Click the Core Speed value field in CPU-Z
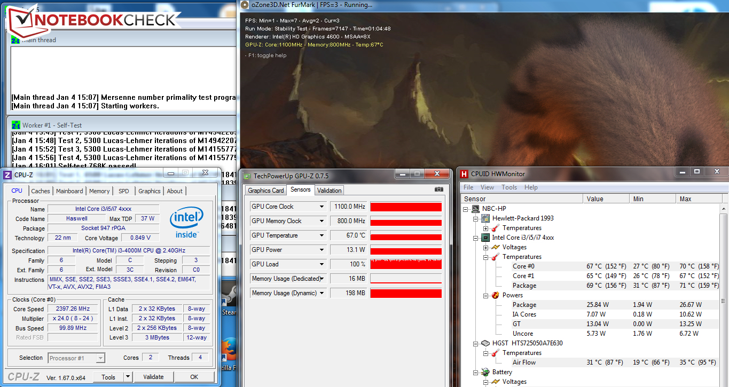This screenshot has height=387, width=729. 73,309
